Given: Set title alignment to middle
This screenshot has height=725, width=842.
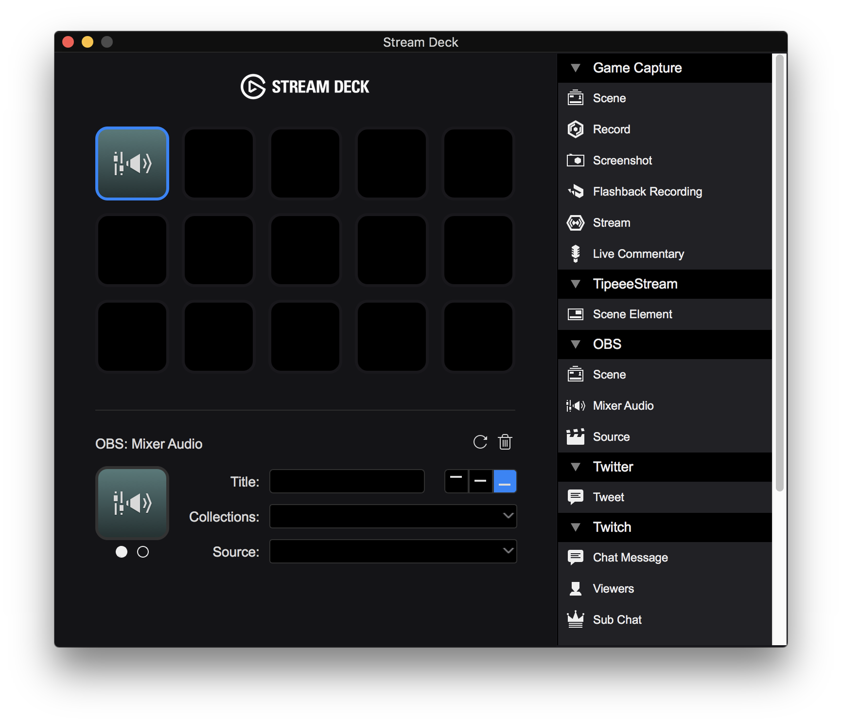Looking at the screenshot, I should pos(480,481).
